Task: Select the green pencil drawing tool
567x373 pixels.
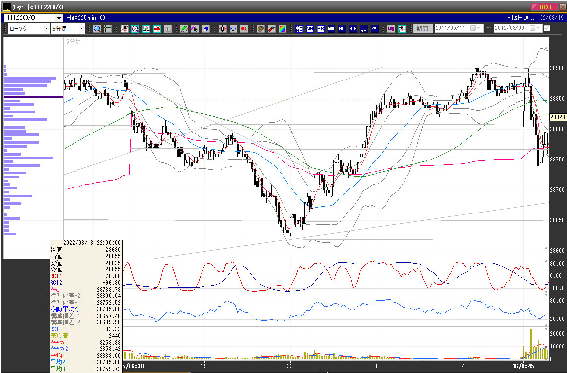Action: click(184, 29)
